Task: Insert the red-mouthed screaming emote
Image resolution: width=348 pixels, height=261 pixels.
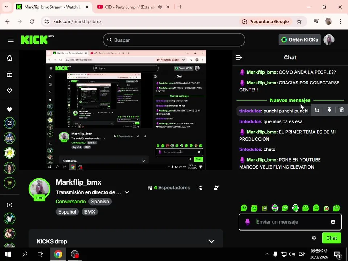Action: [x=326, y=208]
